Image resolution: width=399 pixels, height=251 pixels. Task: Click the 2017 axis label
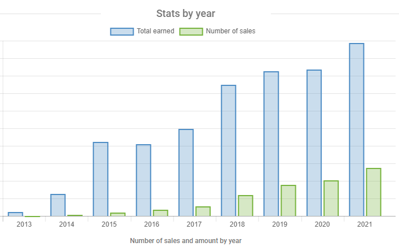tap(194, 224)
